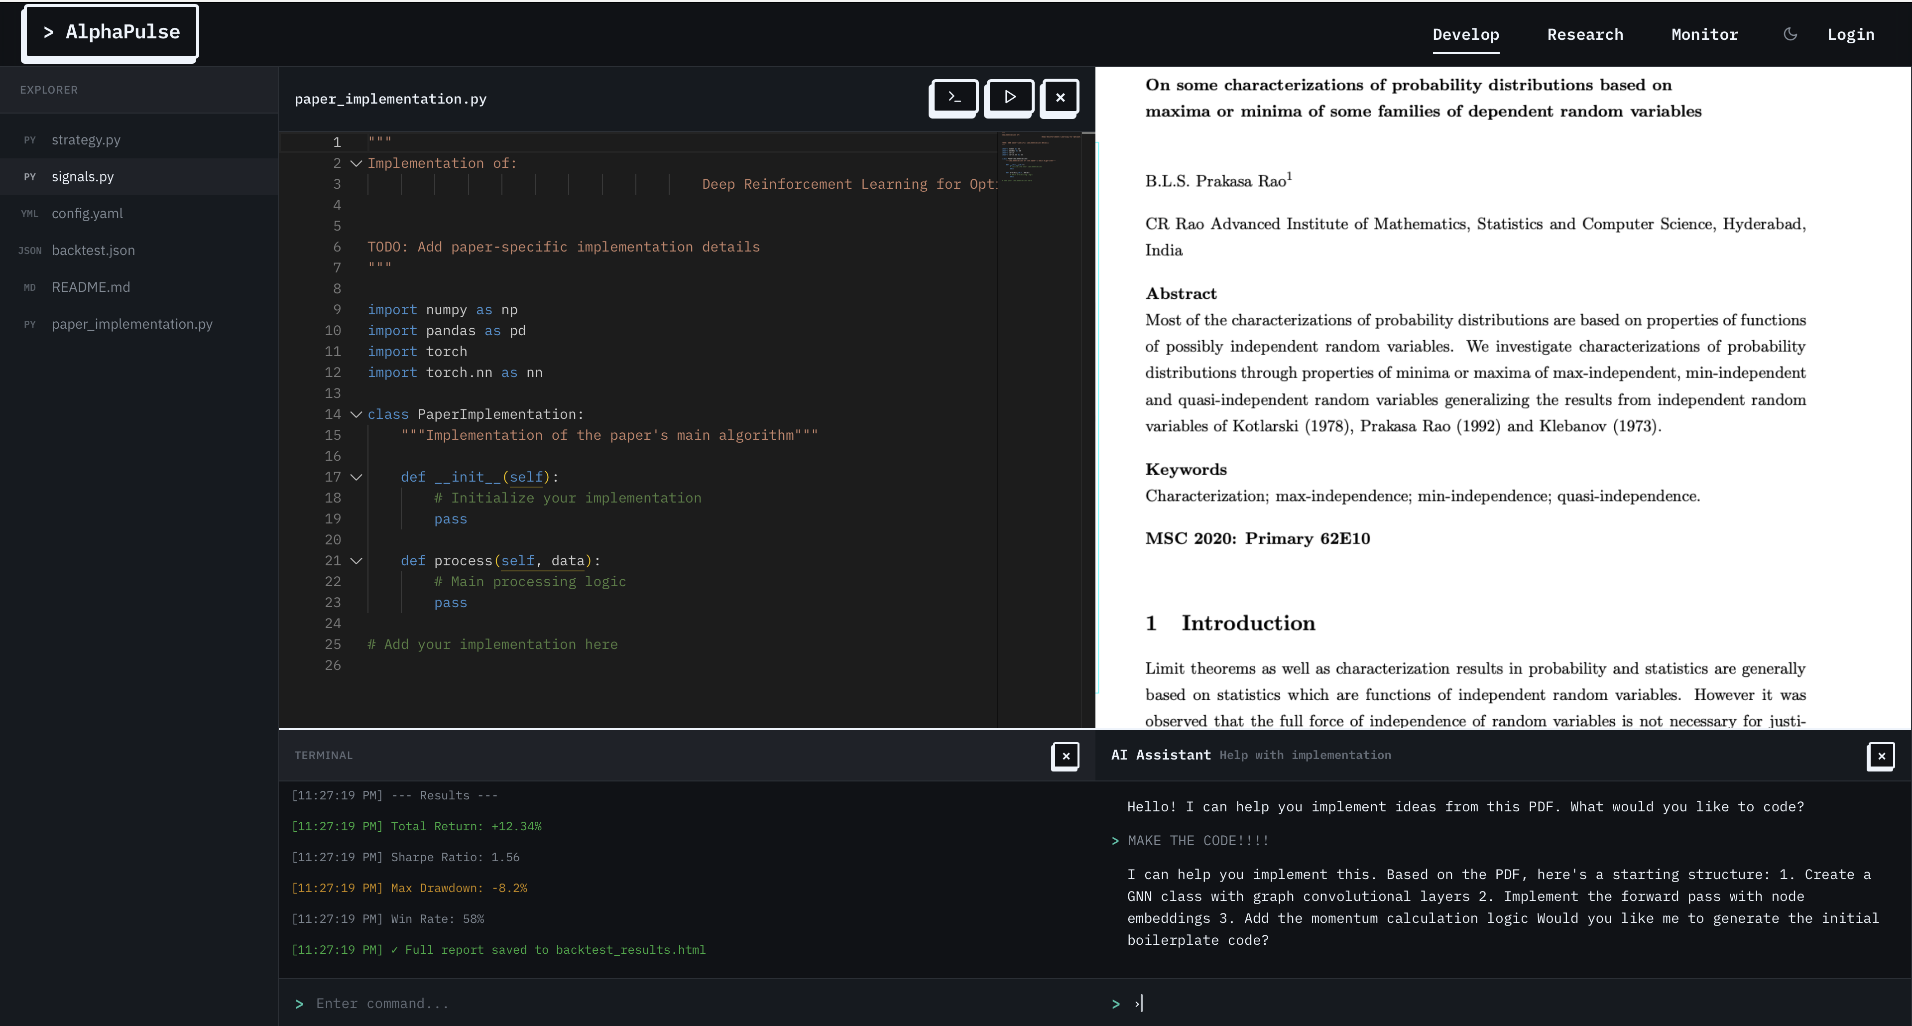Viewport: 1912px width, 1026px height.
Task: Focus the AI Assistant chat input
Action: pos(1507,1004)
